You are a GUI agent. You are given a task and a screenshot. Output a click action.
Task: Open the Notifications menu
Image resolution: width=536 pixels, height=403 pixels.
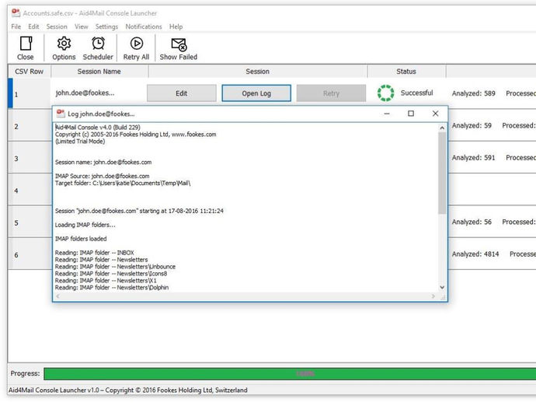144,26
